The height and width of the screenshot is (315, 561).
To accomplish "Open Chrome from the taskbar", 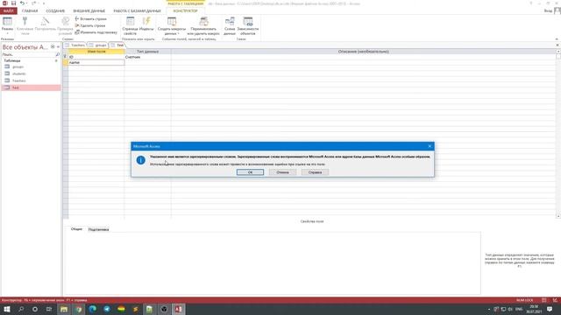I will coord(78,309).
